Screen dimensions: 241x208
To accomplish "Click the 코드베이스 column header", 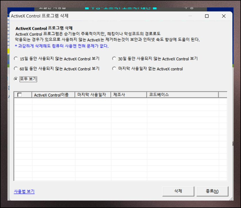I will pos(183,95).
